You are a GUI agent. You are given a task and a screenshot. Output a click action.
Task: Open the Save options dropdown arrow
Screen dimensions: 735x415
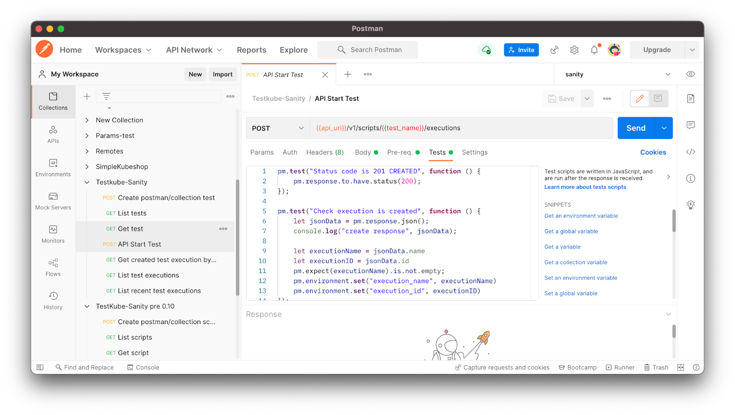tap(587, 98)
